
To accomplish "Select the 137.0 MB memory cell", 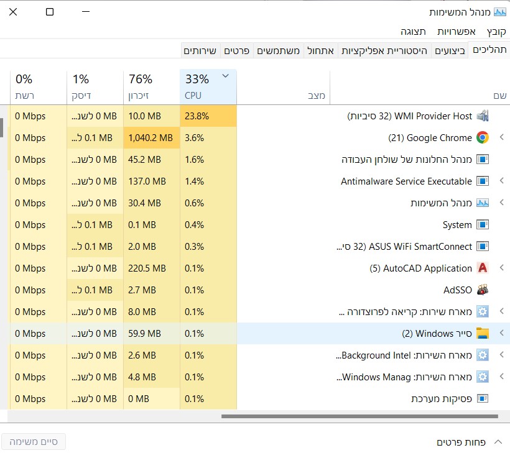I will 152,181.
